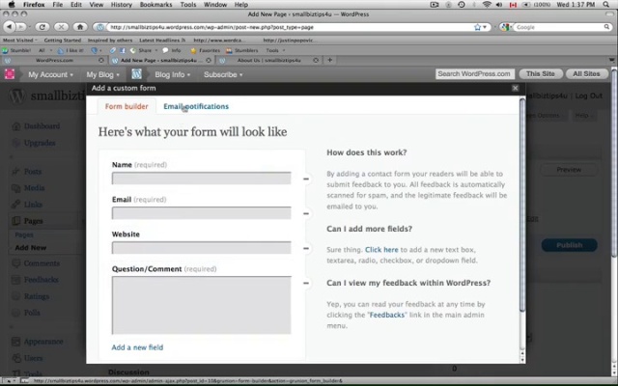Click in the Question/Comment text area

[x=202, y=305]
